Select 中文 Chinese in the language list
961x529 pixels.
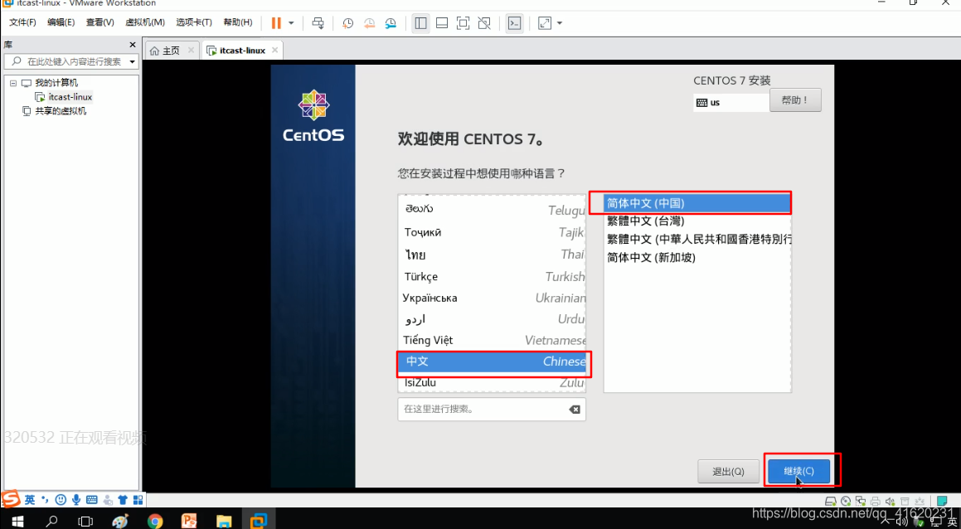[492, 362]
